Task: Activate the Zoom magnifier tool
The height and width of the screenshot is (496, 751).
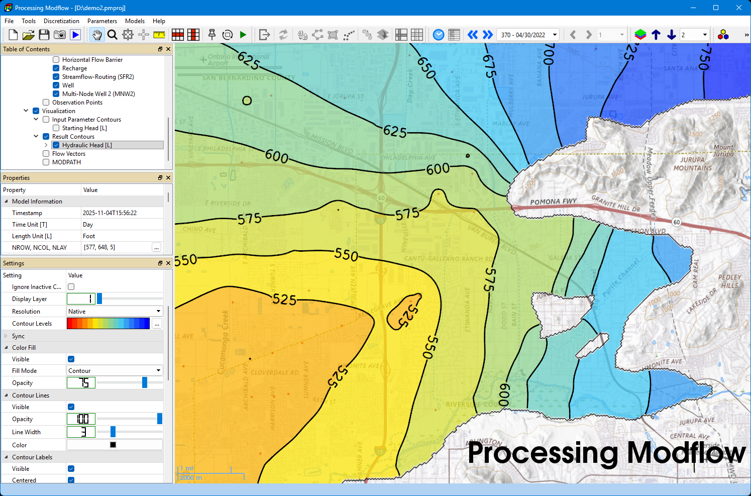Action: coord(113,35)
